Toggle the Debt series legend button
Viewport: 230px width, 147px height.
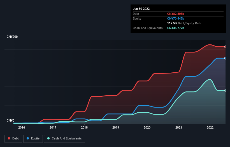click(x=13, y=139)
